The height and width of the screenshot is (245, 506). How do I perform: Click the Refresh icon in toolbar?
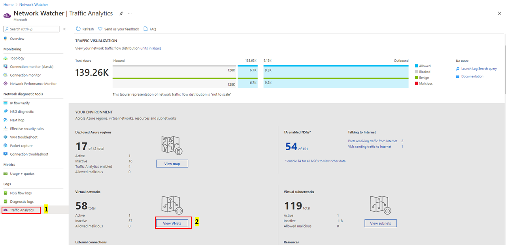[78, 29]
